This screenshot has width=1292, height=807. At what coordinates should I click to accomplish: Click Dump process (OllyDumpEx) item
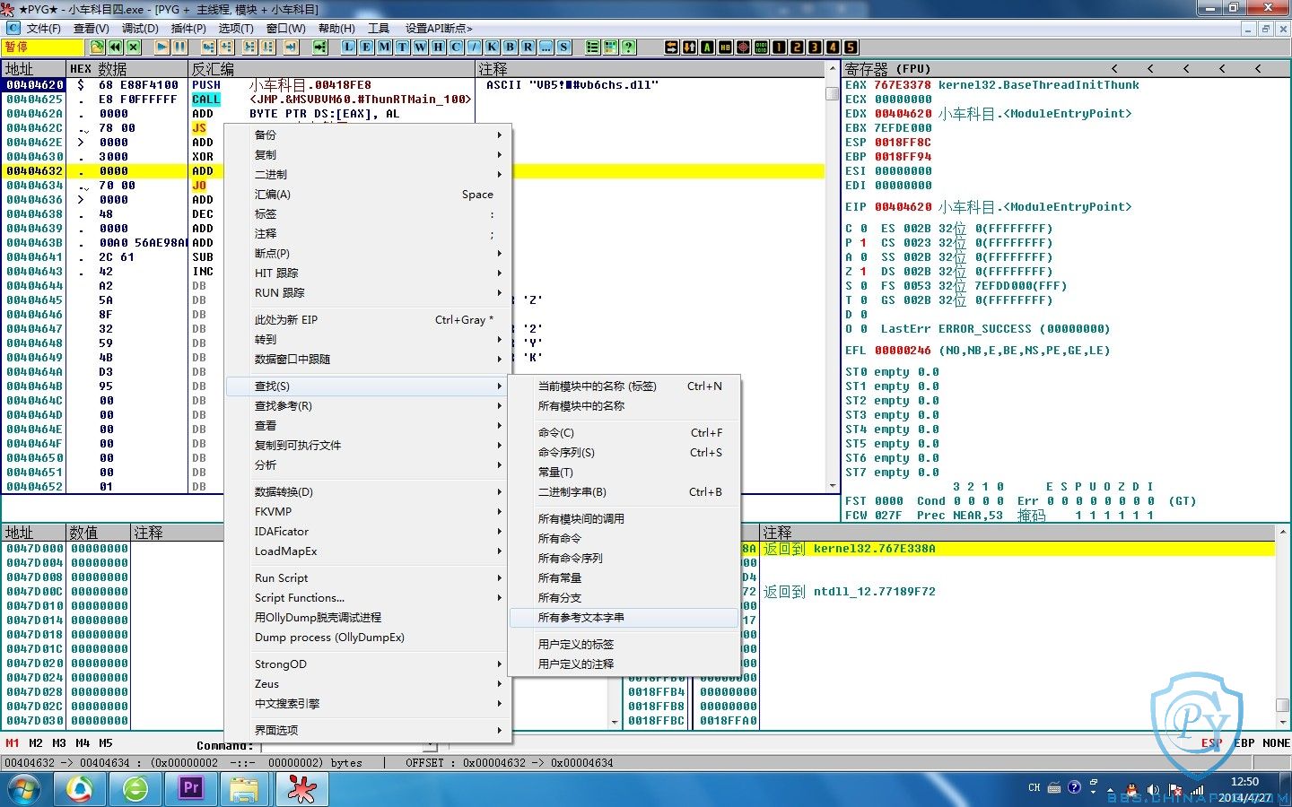point(368,638)
